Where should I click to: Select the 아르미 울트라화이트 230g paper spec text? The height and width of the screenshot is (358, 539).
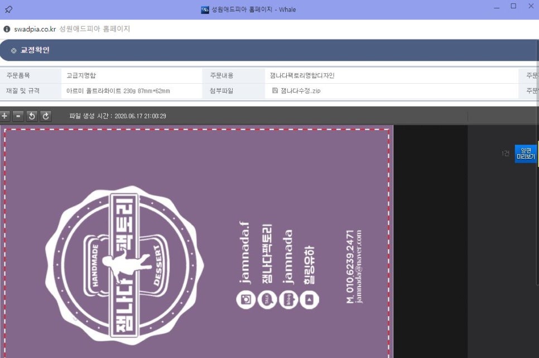(x=118, y=91)
